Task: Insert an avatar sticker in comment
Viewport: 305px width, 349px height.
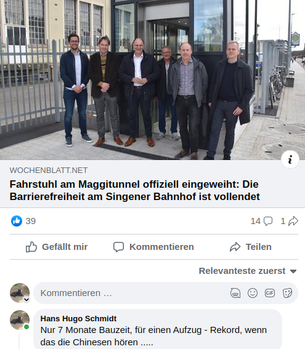Action: 235,293
